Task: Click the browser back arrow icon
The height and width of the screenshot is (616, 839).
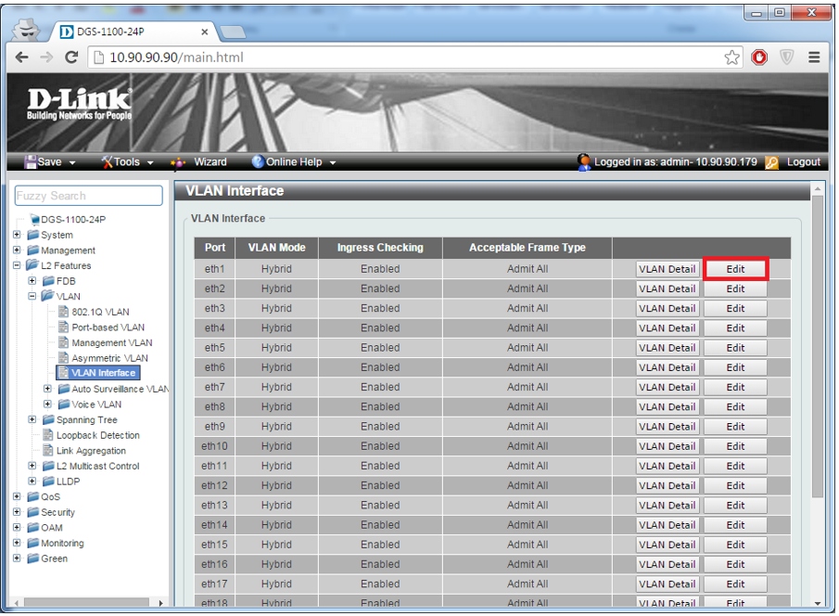Action: (x=22, y=58)
